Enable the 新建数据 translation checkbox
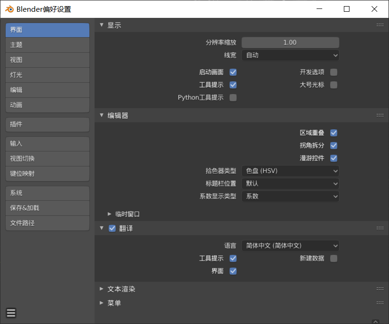 (333, 258)
